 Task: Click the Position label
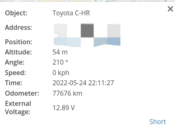coord(19,42)
